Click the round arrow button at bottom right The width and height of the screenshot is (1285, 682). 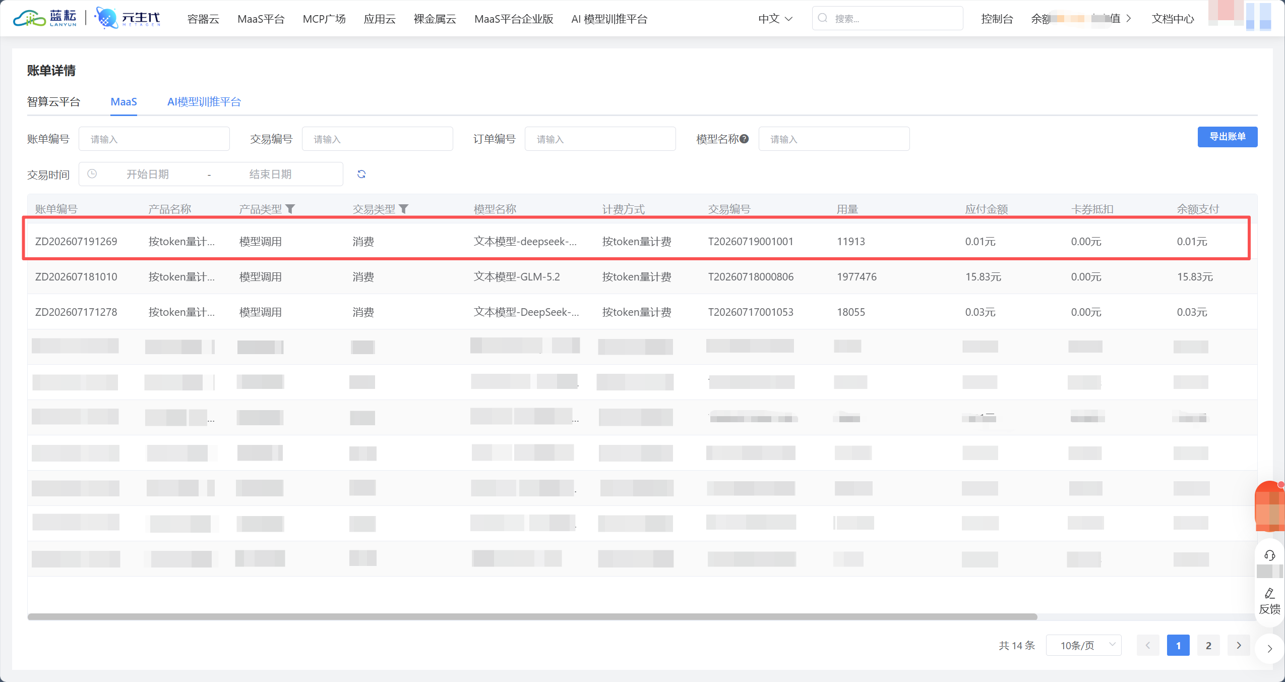click(1270, 649)
